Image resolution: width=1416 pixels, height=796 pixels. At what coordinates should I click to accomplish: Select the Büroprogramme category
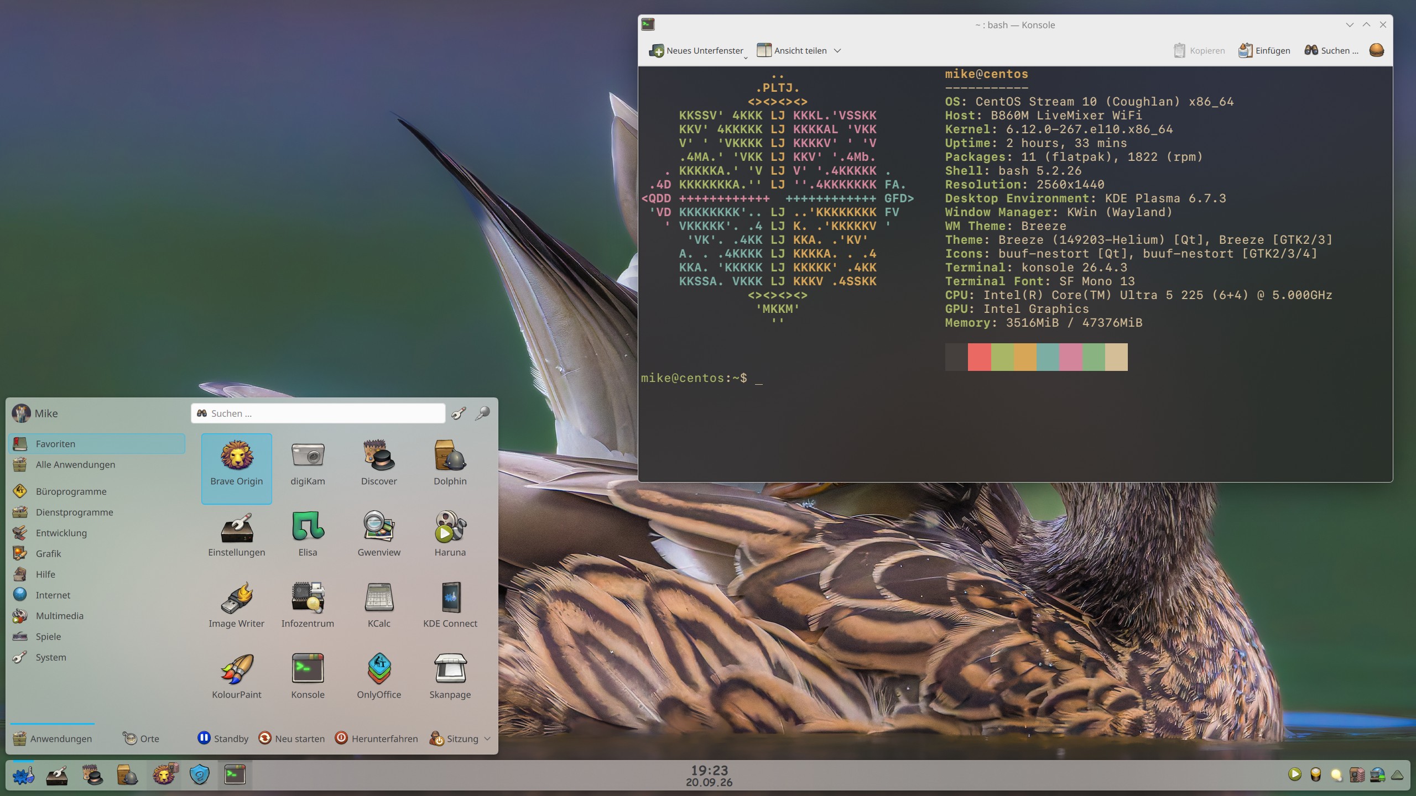point(97,491)
